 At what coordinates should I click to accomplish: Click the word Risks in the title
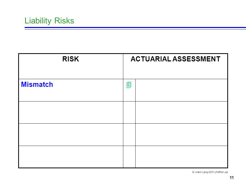[64, 21]
